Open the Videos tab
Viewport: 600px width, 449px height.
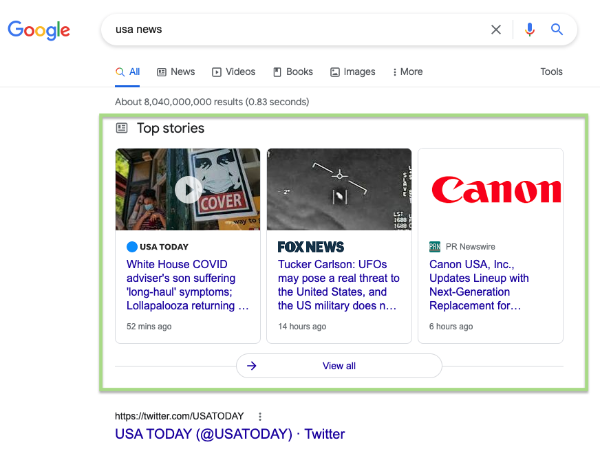pyautogui.click(x=233, y=72)
